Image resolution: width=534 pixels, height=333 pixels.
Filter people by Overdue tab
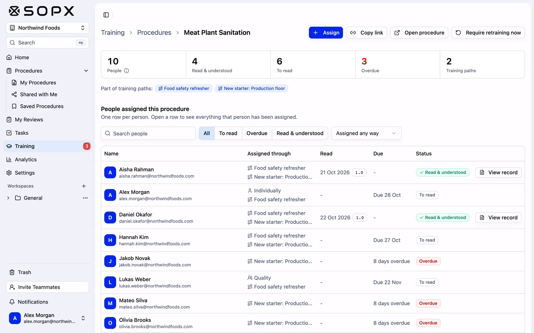coord(257,133)
